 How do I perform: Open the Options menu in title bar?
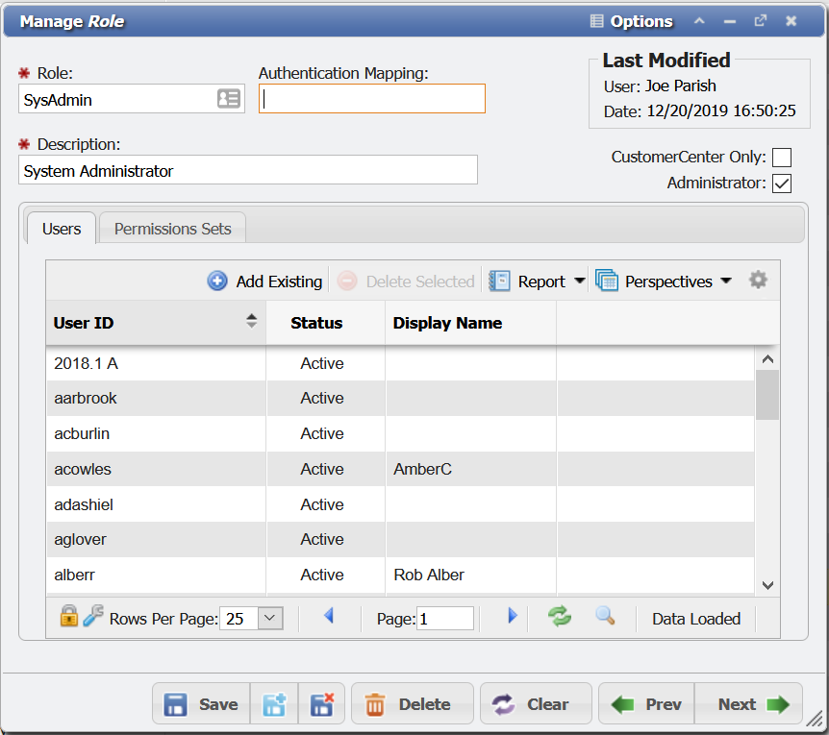click(x=631, y=21)
